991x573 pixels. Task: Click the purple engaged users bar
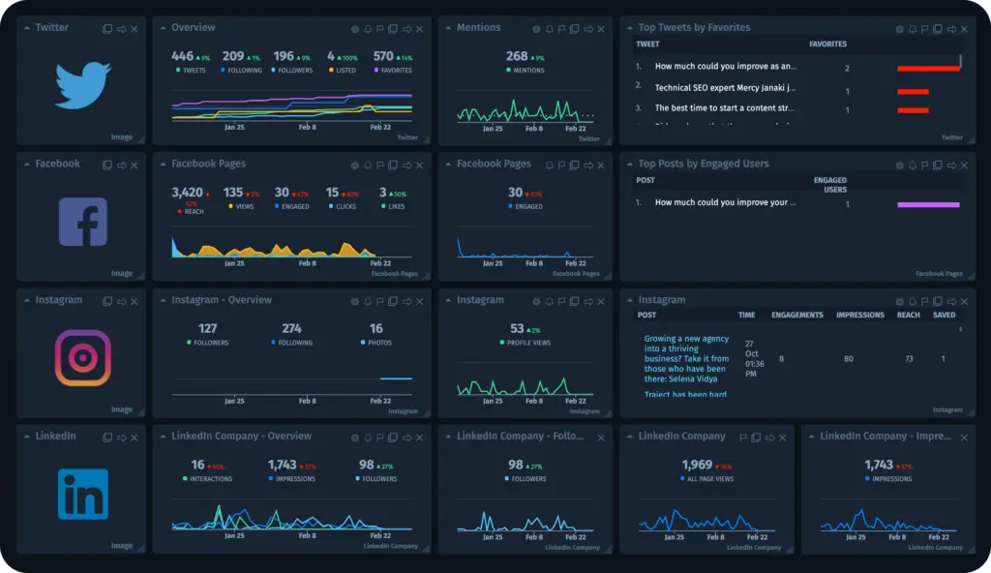click(928, 204)
